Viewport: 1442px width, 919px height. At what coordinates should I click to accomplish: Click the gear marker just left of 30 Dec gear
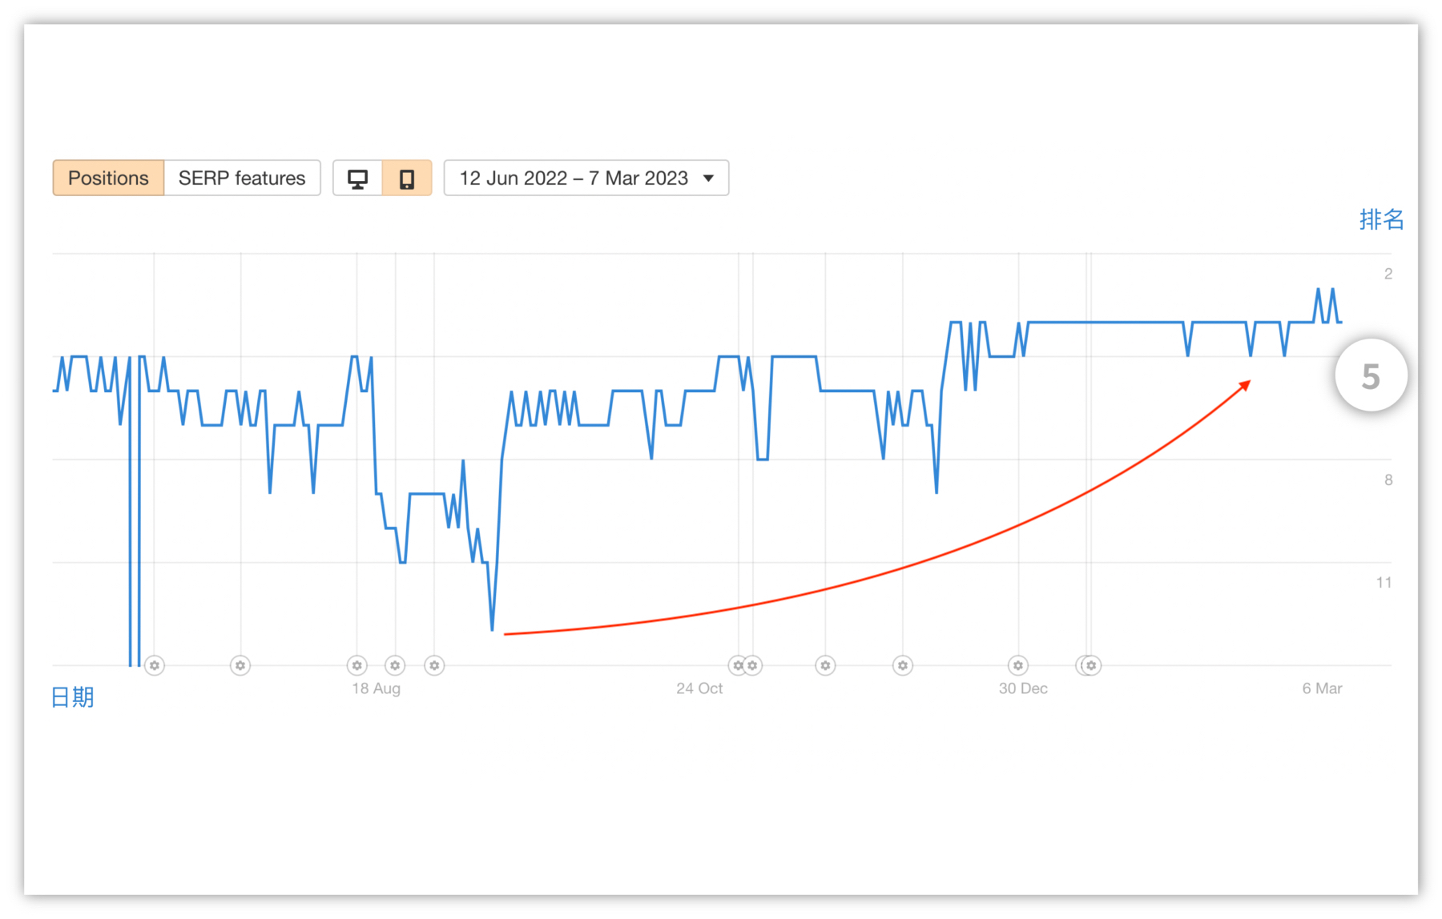pos(903,665)
